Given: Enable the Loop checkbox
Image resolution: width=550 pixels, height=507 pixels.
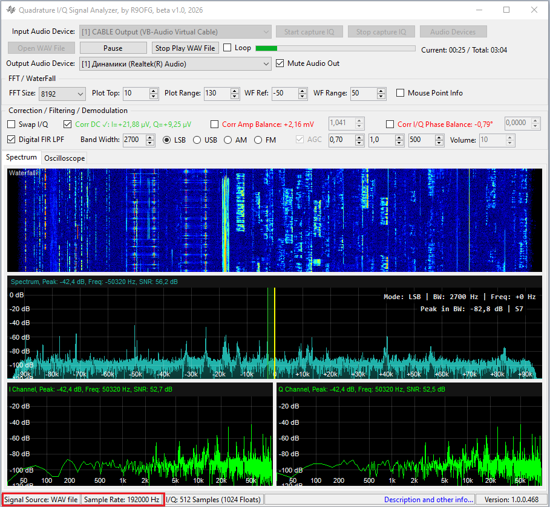Looking at the screenshot, I should (228, 48).
